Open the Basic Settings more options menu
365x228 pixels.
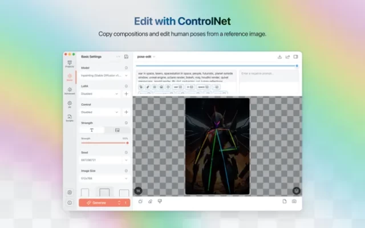tap(118, 57)
